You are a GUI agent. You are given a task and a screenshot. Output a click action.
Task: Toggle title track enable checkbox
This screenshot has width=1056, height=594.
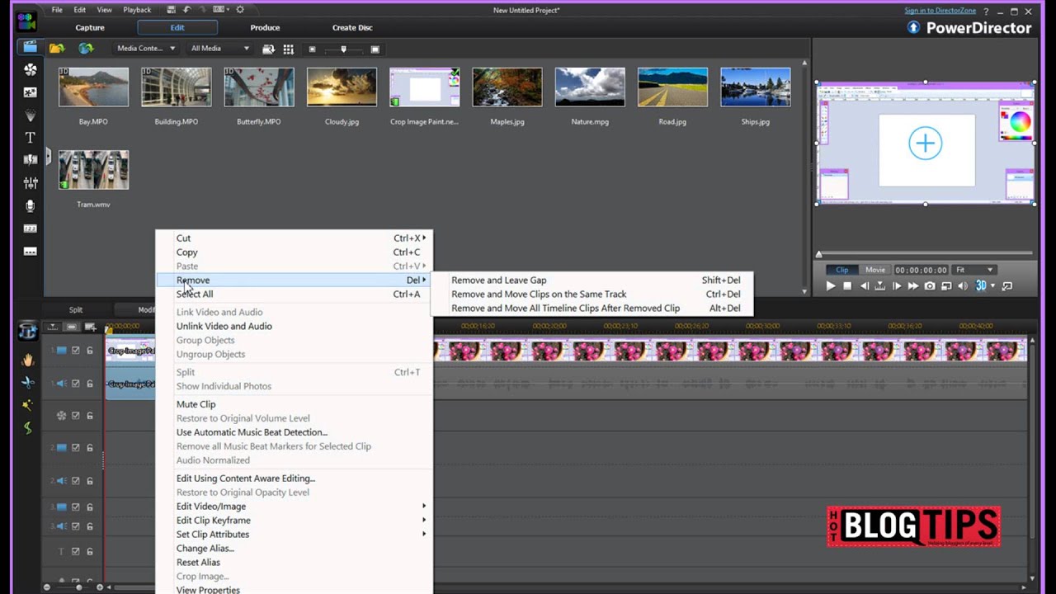[76, 552]
